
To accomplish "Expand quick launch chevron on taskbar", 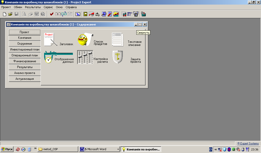I will tap(35, 148).
